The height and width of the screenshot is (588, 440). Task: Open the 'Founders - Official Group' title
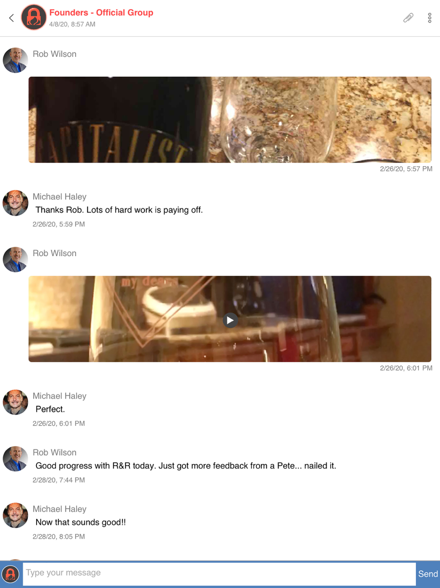coord(101,13)
